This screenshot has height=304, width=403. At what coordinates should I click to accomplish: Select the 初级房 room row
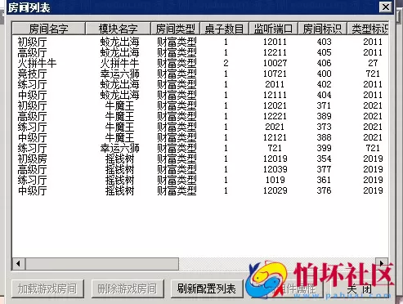200,159
